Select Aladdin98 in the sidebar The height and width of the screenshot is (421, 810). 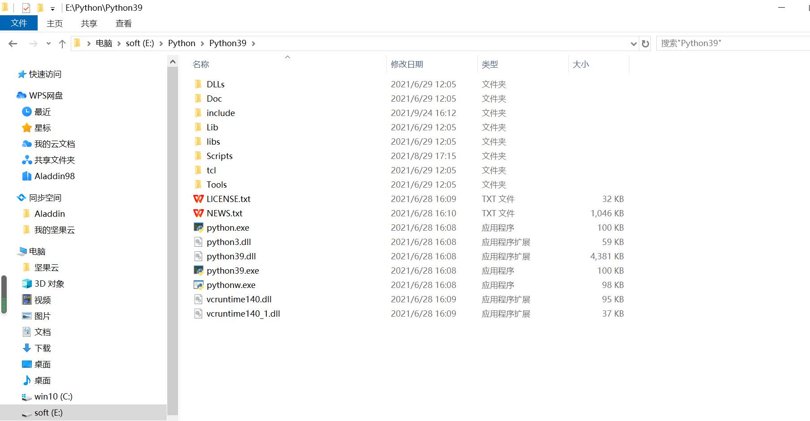[54, 176]
